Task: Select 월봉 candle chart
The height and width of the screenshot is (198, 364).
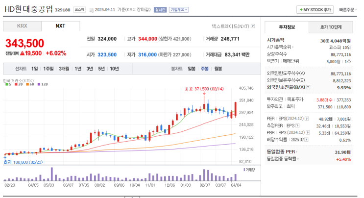Action: [218, 69]
